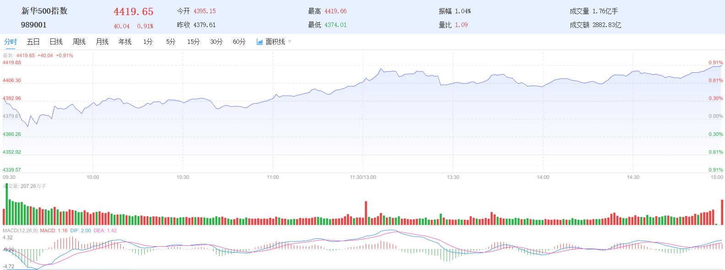Click the 11:30/13:00 time marker on axis
The height and width of the screenshot is (270, 725).
pyautogui.click(x=362, y=177)
